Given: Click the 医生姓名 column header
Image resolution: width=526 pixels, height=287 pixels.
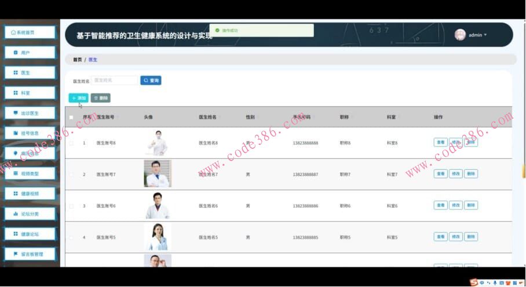Looking at the screenshot, I should click(207, 117).
